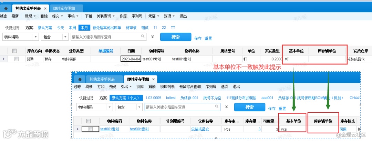Click 刷新 in 其他出库单列表 toolbar

15,16
